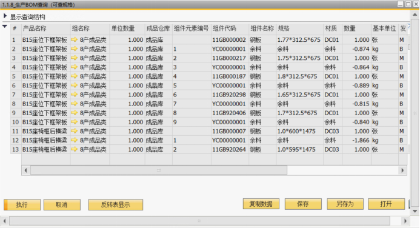Click yellow link arrow in row 8

point(74,104)
